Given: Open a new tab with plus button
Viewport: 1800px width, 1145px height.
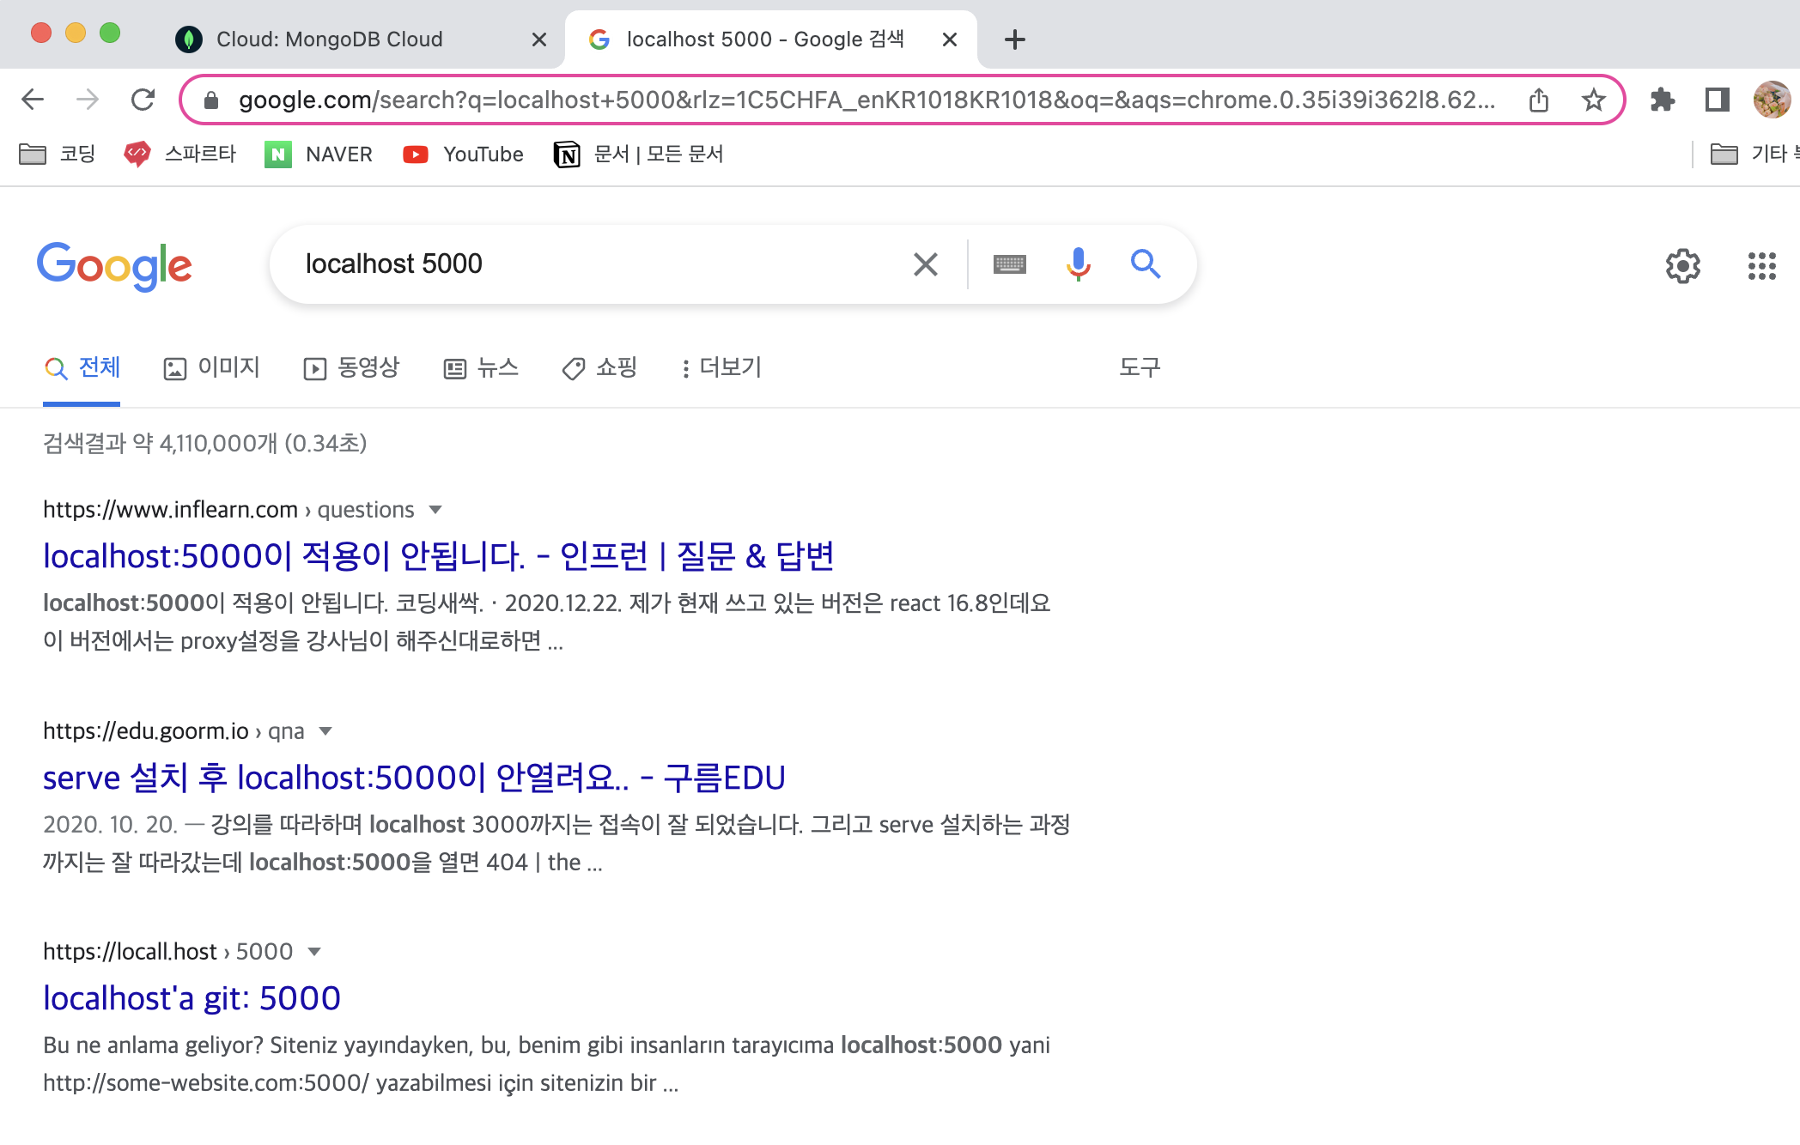Looking at the screenshot, I should pyautogui.click(x=1015, y=39).
